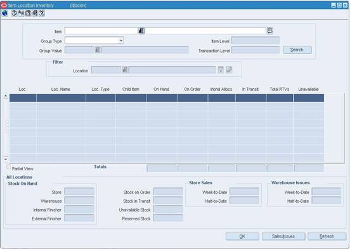This screenshot has width=350, height=249.
Task: Click the 'Loc. Type' column header
Action: click(100, 90)
